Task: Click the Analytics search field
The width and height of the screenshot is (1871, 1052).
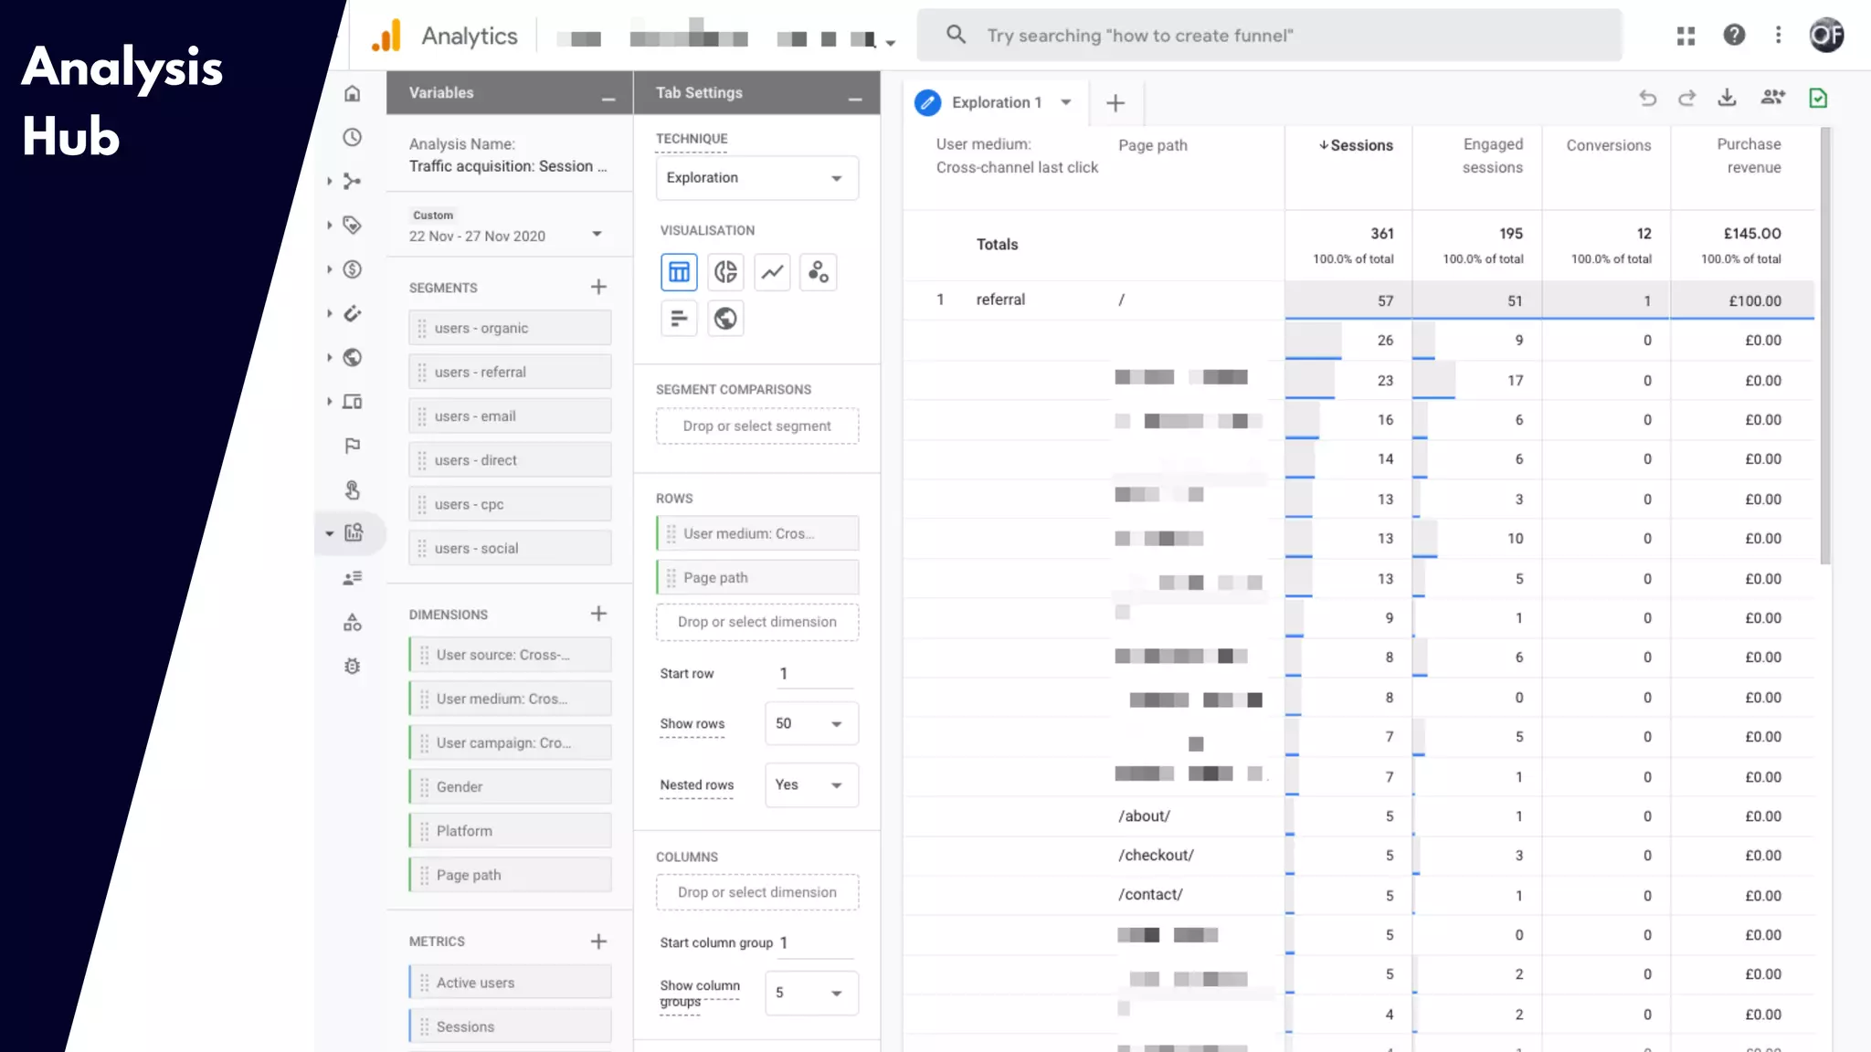Action: [1270, 36]
